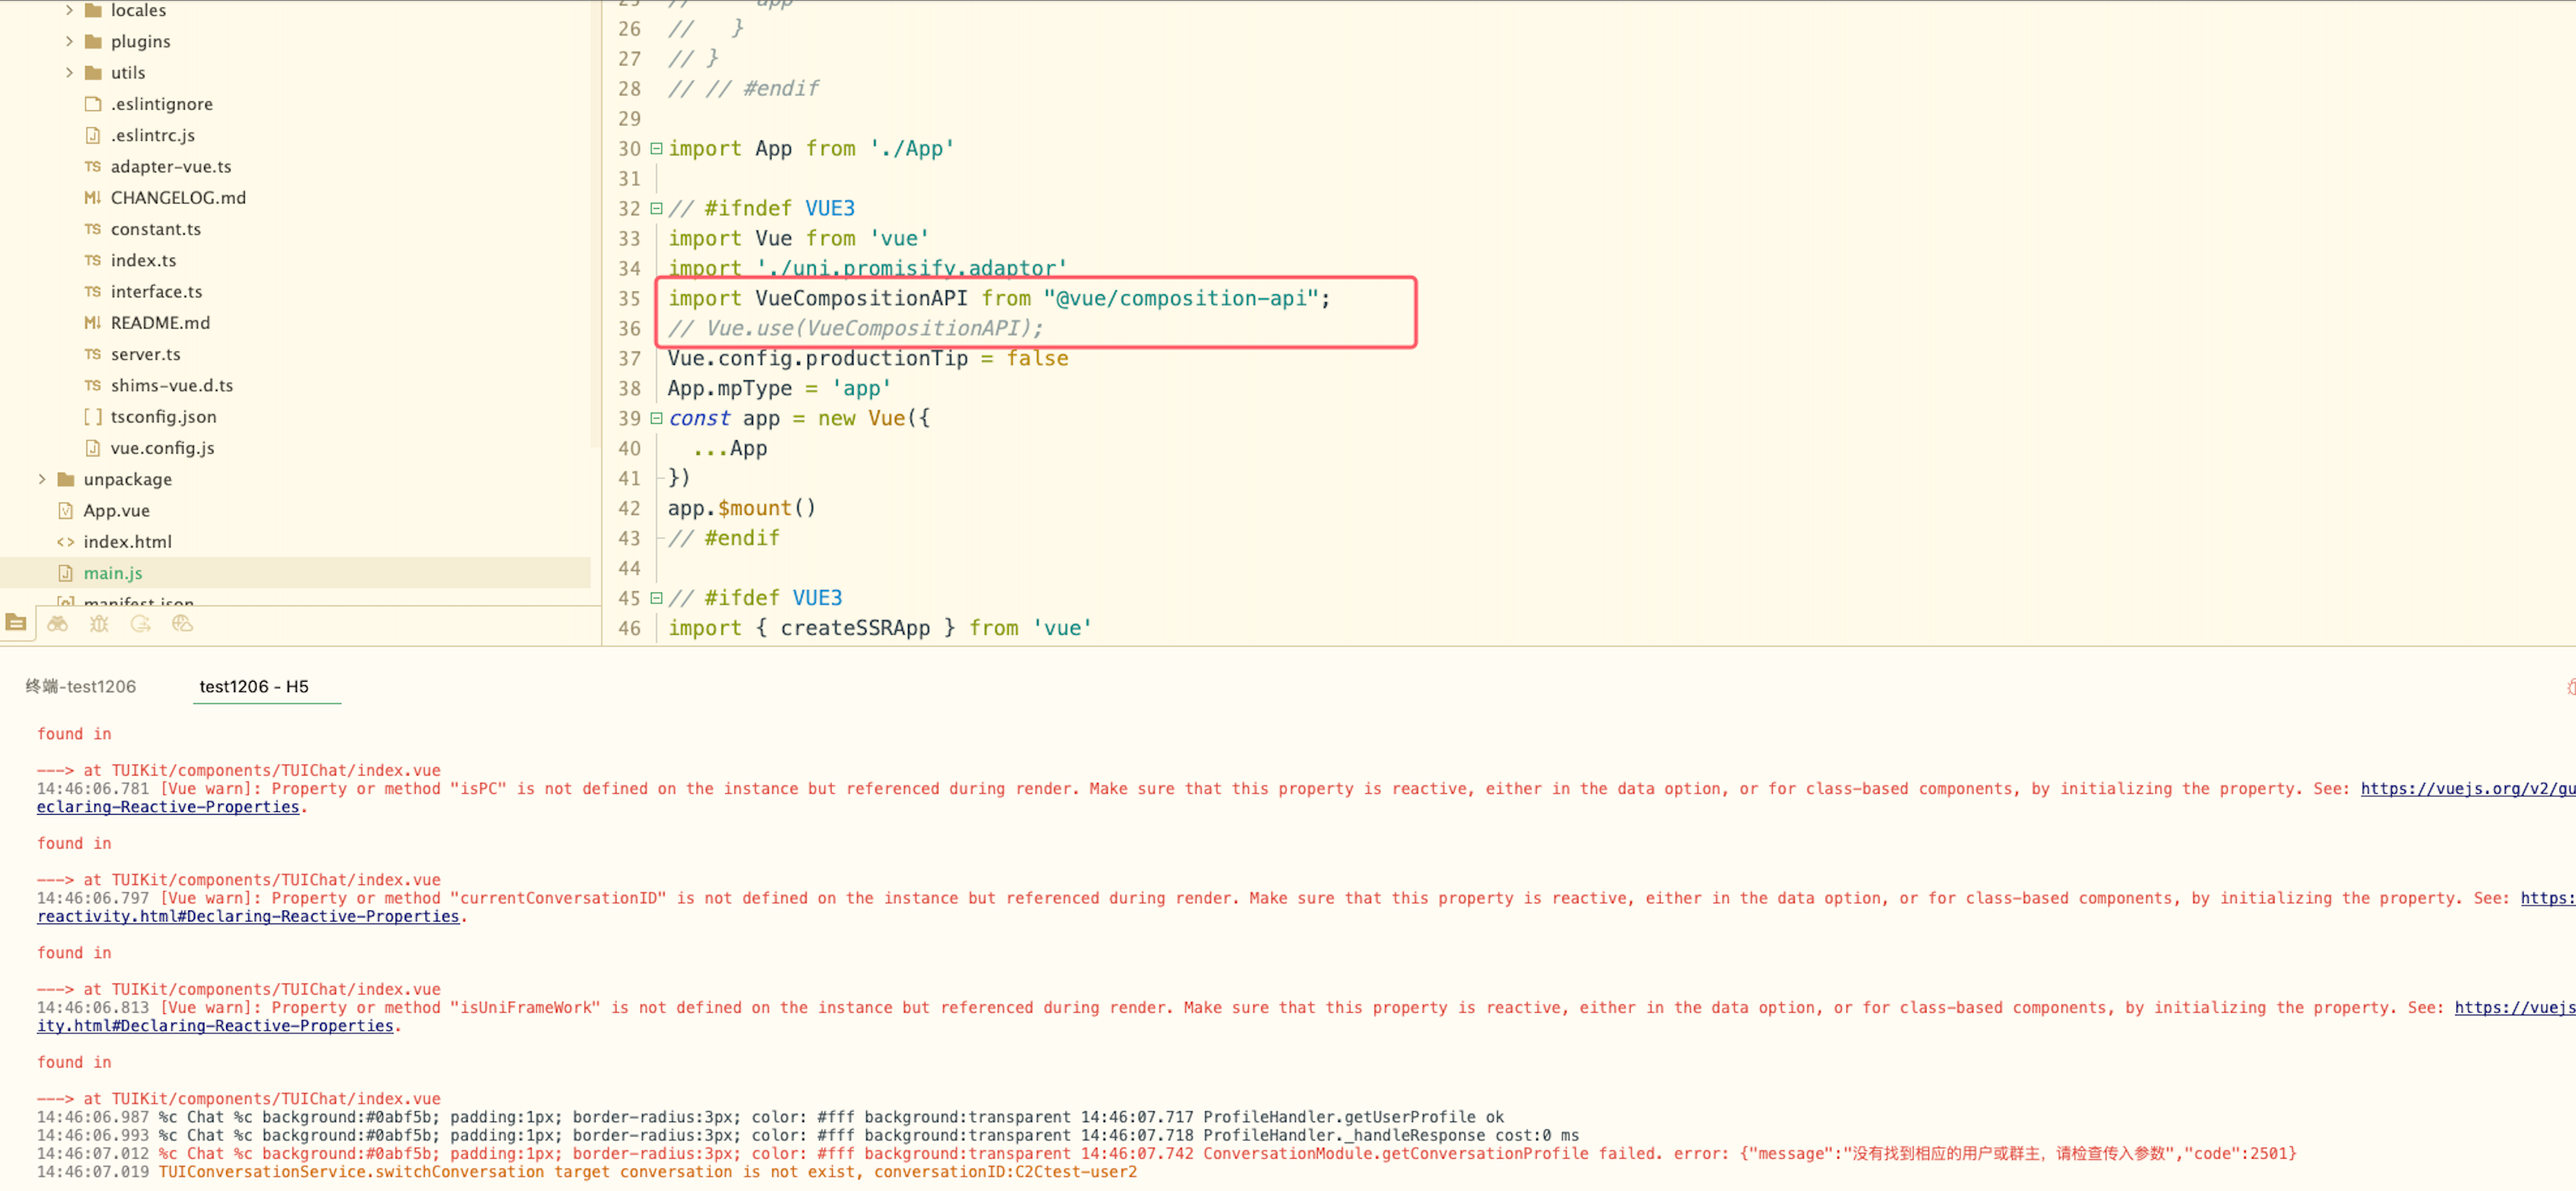Open the bug debug panel
This screenshot has height=1191, width=2576.
click(x=99, y=624)
